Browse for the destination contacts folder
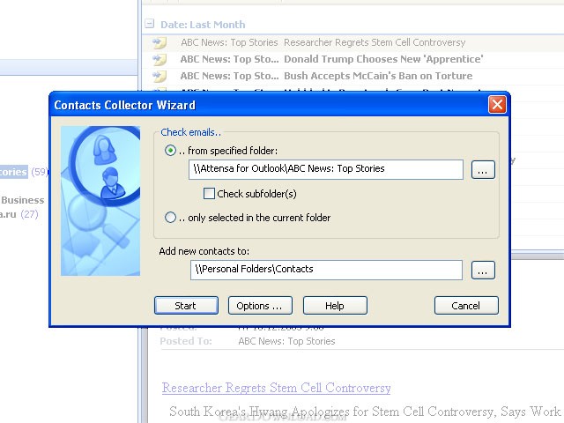The height and width of the screenshot is (423, 564). click(483, 271)
